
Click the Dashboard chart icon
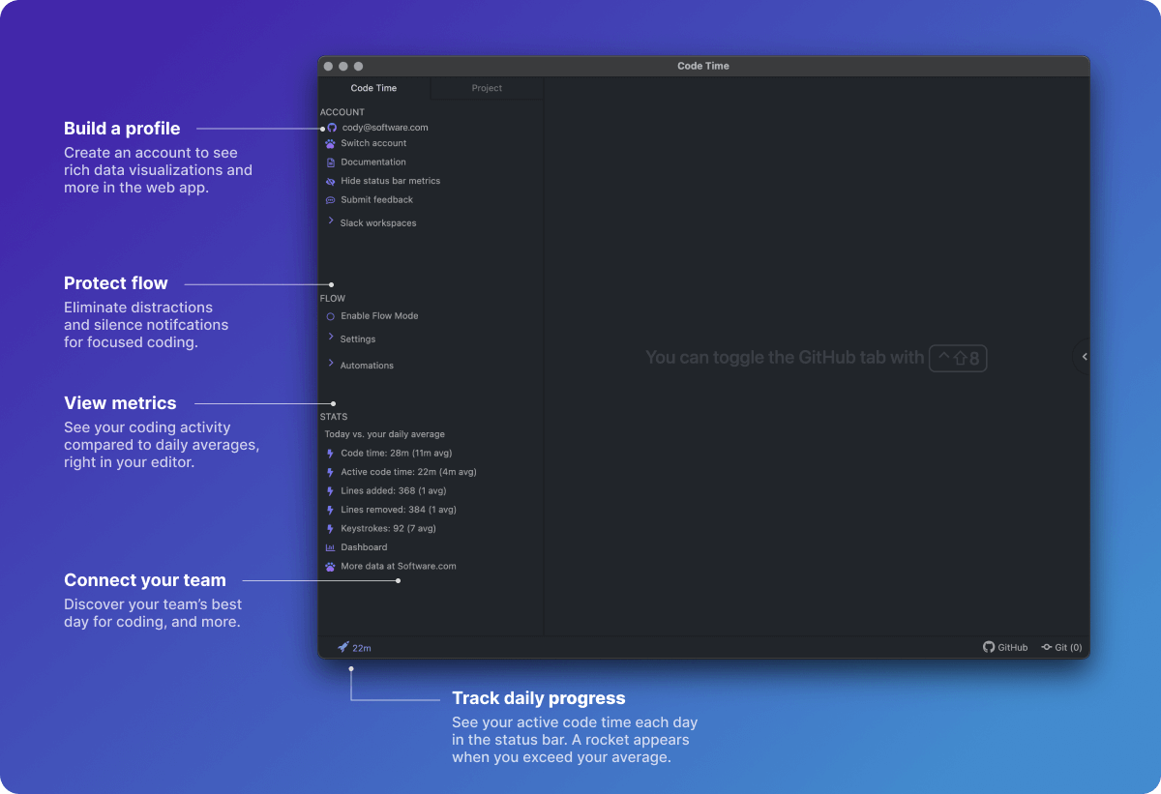[331, 548]
